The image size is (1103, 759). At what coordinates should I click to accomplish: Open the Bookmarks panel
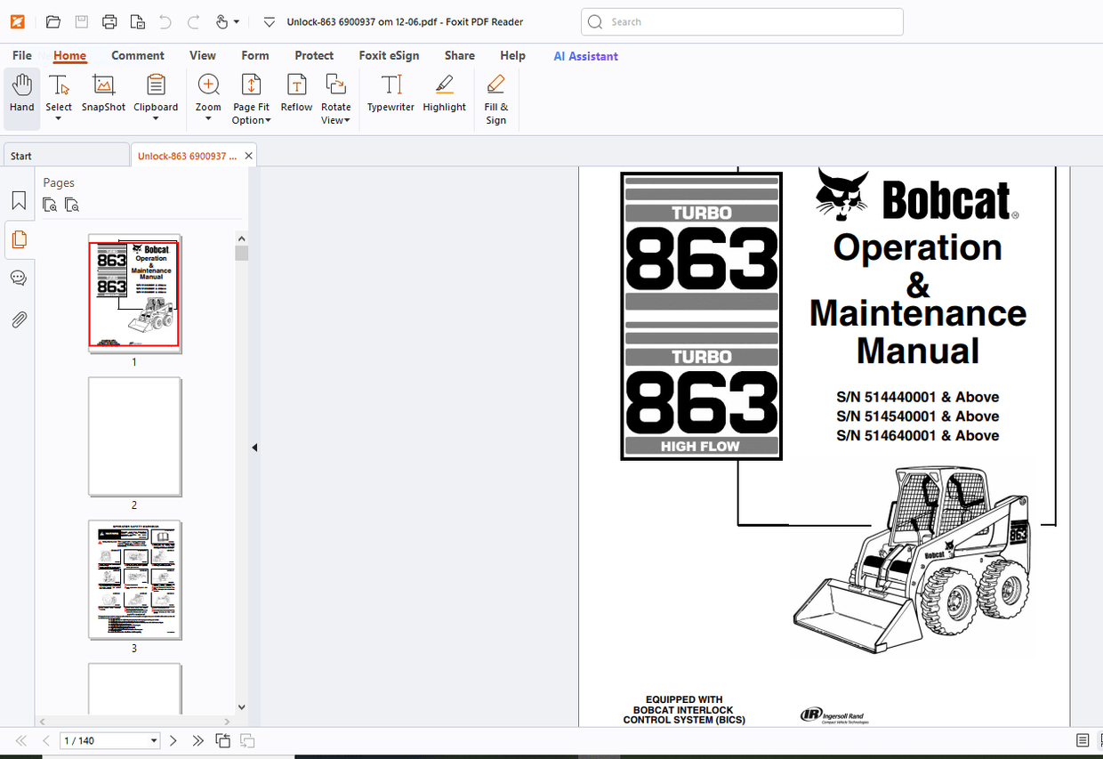coord(19,200)
